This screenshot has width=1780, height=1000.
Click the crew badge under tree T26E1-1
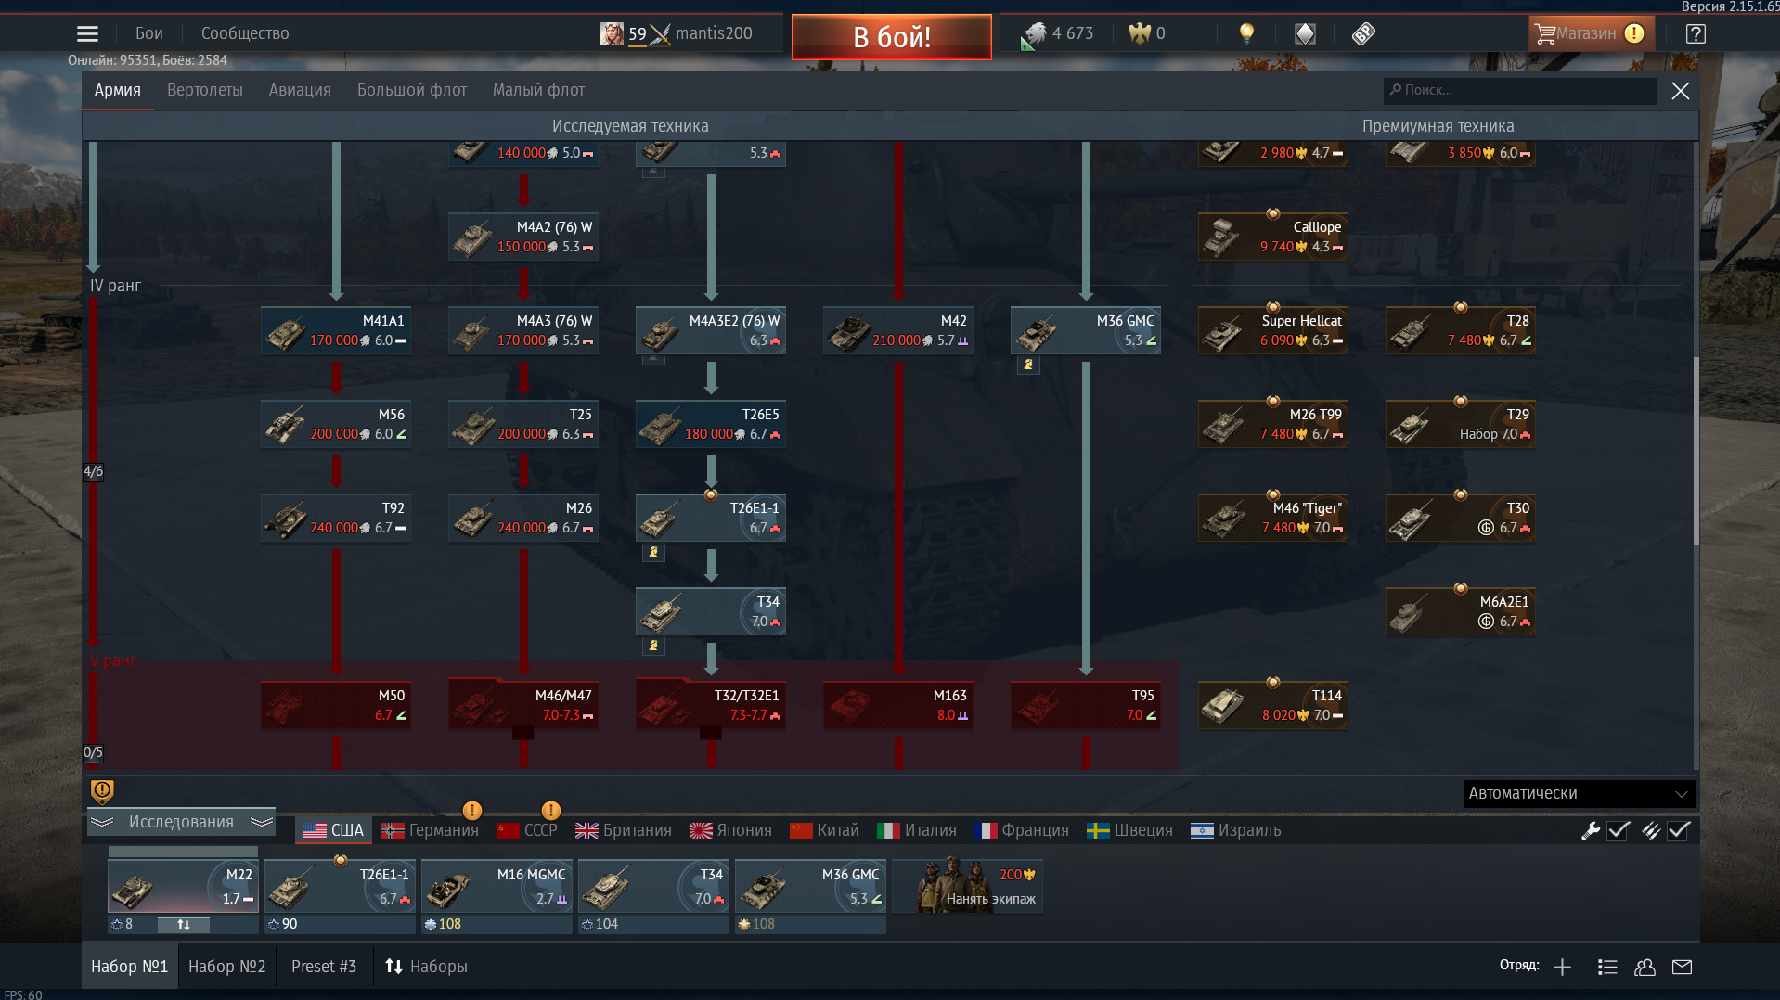pyautogui.click(x=653, y=552)
